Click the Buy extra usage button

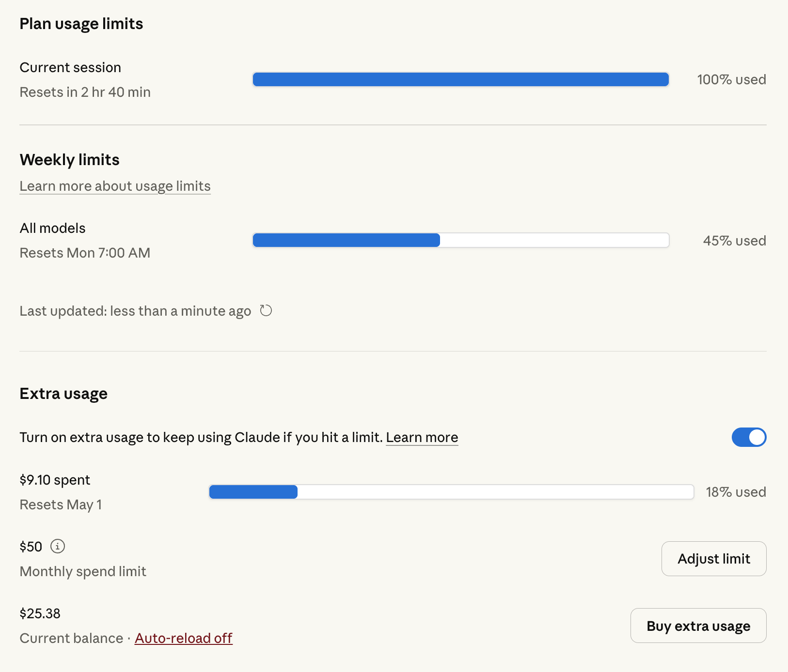click(x=698, y=626)
